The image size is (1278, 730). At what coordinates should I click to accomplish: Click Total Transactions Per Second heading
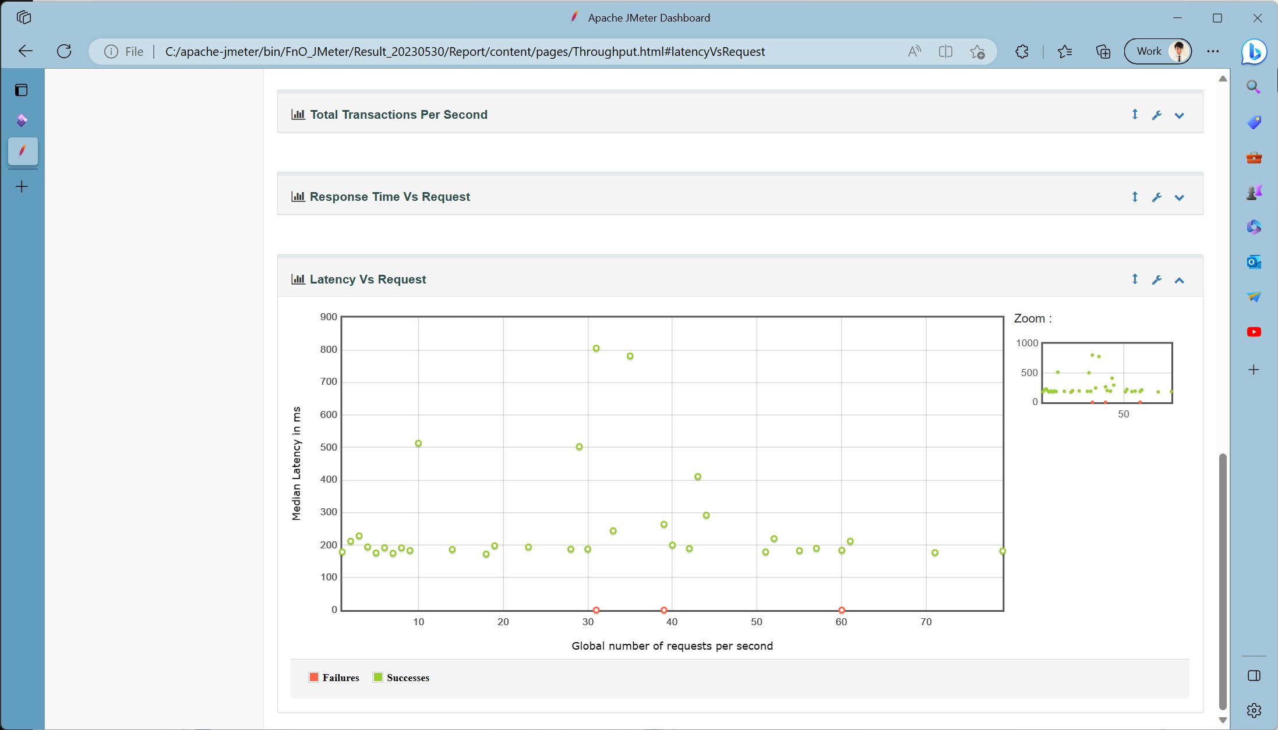(398, 115)
